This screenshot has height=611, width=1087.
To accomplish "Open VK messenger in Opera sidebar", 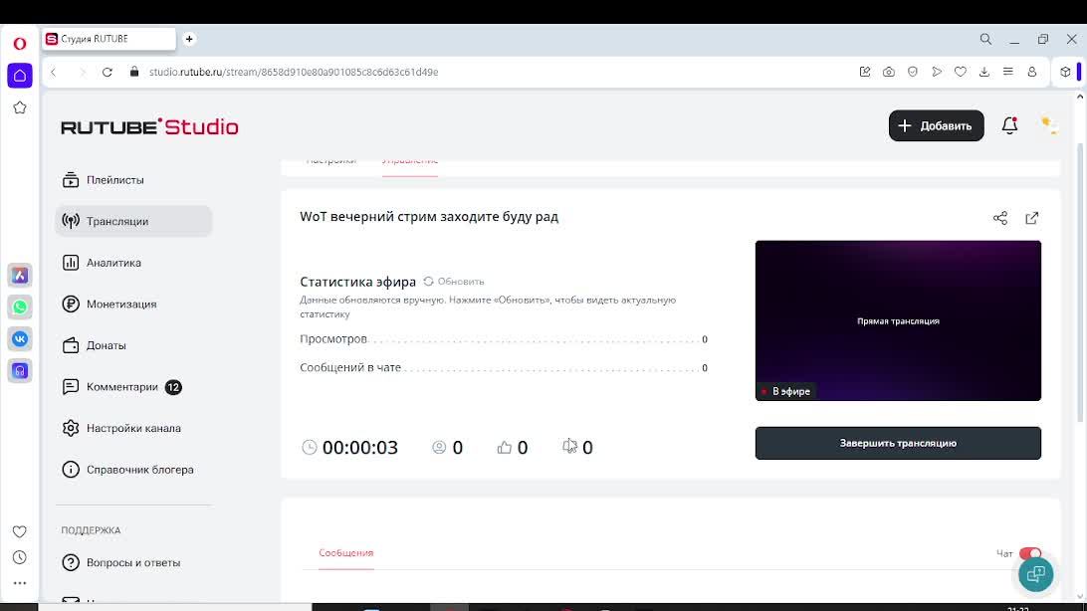I will pyautogui.click(x=20, y=338).
